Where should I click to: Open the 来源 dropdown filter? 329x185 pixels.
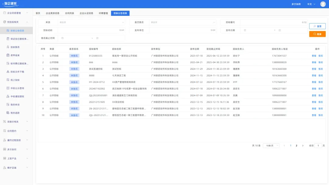point(91,22)
